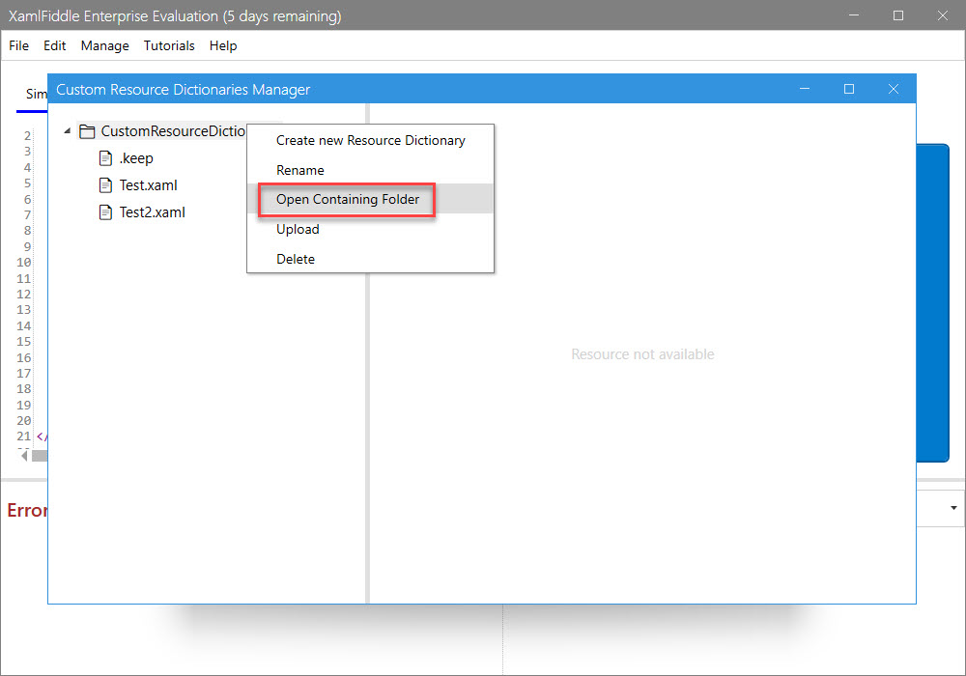Click the file icon beside Test.xaml

(x=105, y=185)
